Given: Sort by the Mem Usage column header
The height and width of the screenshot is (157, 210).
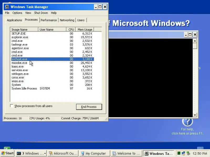Looking at the screenshot, I should tap(85, 30).
